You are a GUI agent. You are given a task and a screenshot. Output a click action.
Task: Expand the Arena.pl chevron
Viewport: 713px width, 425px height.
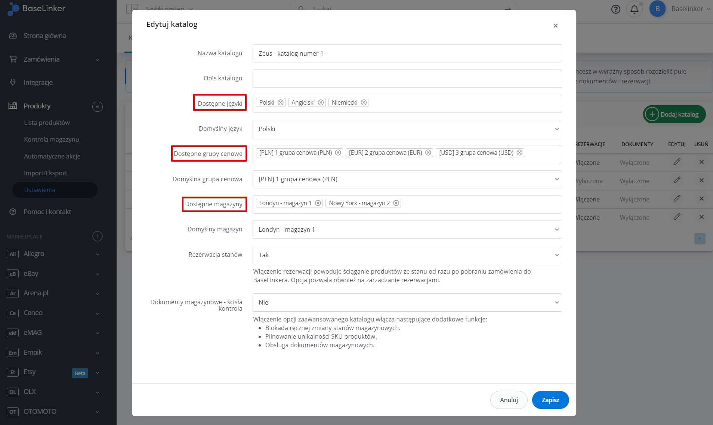(x=97, y=294)
